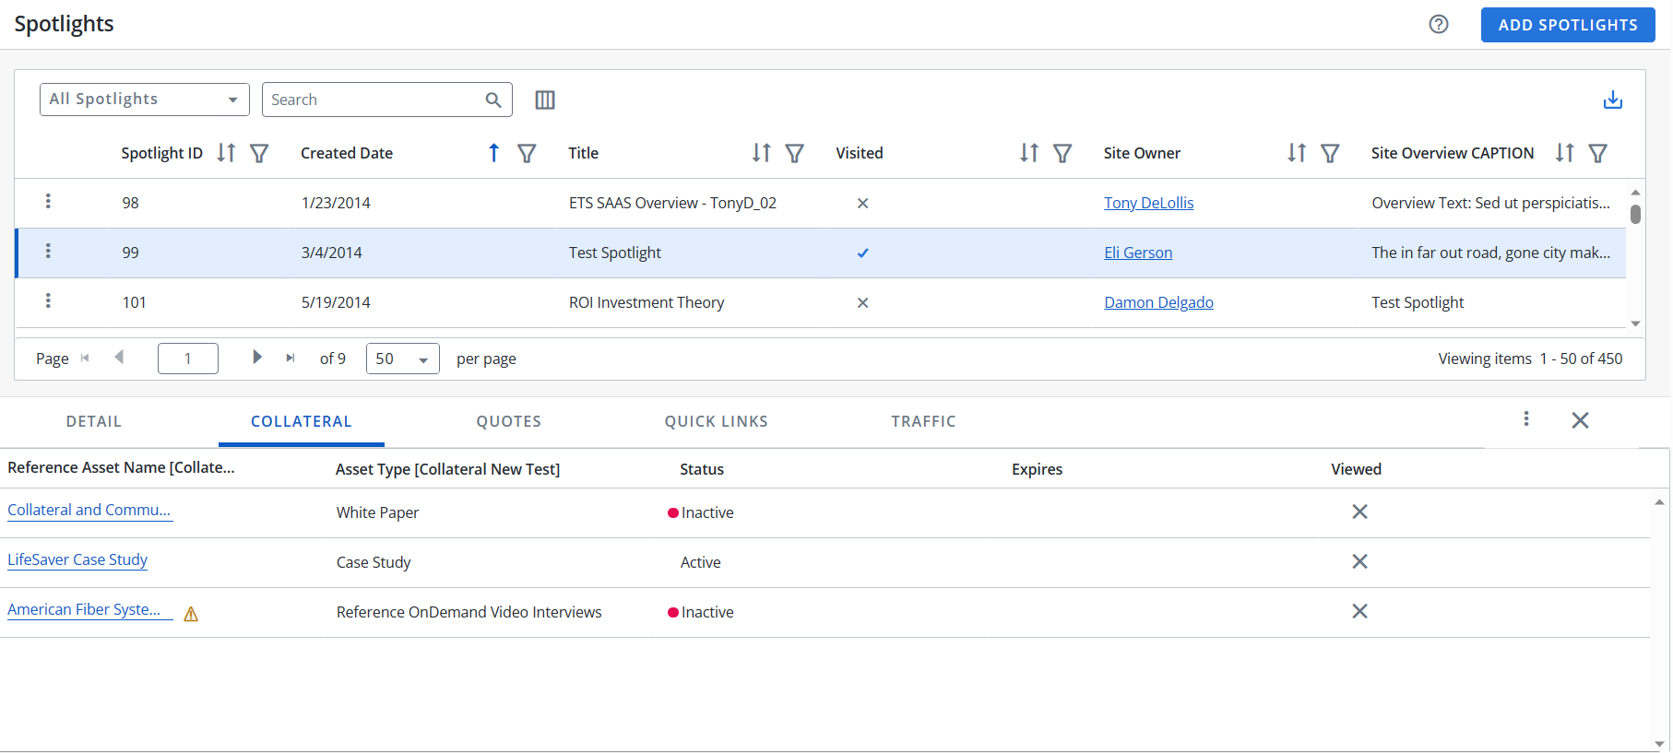
Task: Filter the Site Owner column
Action: click(x=1330, y=153)
